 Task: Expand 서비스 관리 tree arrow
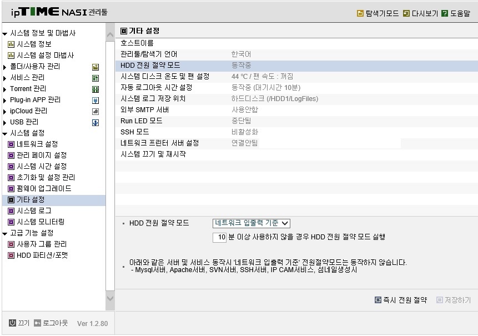[x=4, y=78]
